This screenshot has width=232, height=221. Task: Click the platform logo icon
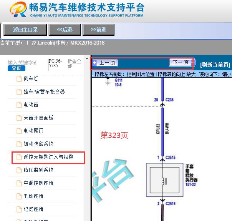[x=18, y=9]
